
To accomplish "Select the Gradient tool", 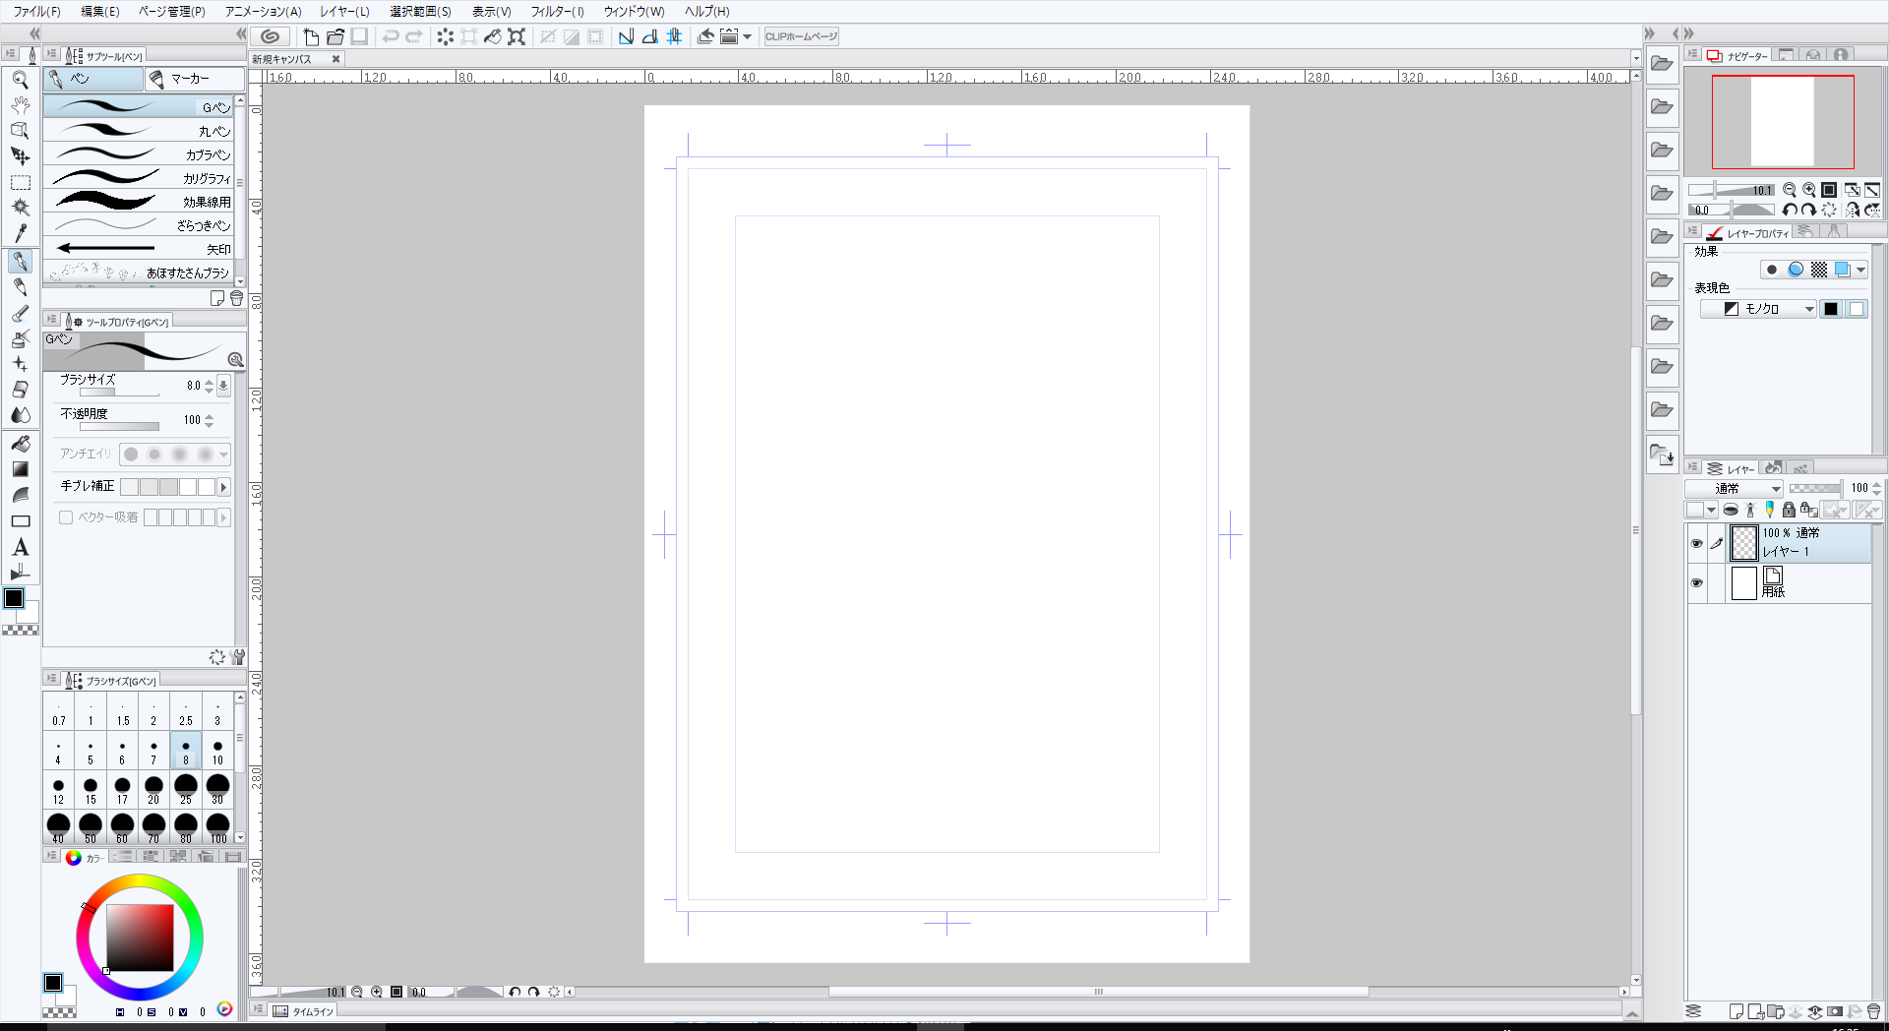I will (20, 470).
